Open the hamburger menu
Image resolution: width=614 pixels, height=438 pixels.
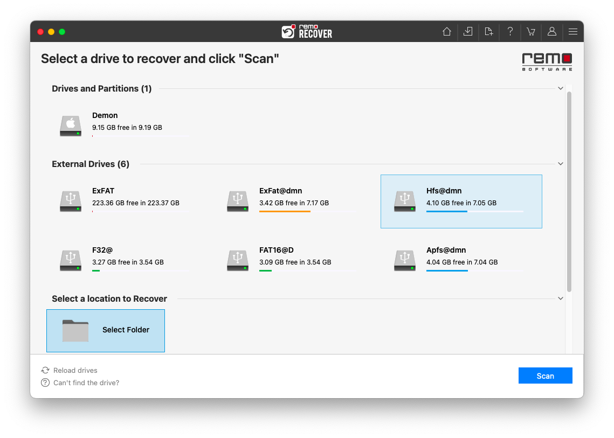pyautogui.click(x=572, y=32)
